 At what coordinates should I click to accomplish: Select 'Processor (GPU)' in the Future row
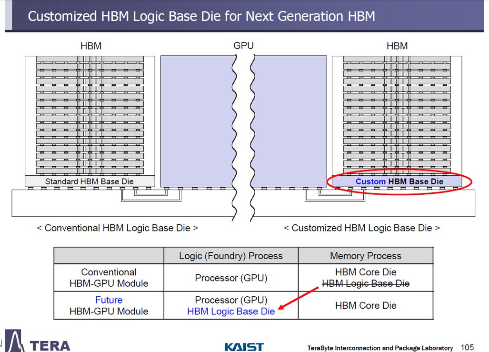(231, 300)
